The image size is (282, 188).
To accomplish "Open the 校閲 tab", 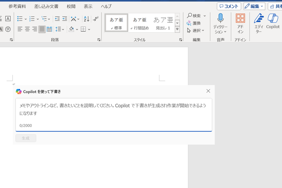I will [x=71, y=6].
